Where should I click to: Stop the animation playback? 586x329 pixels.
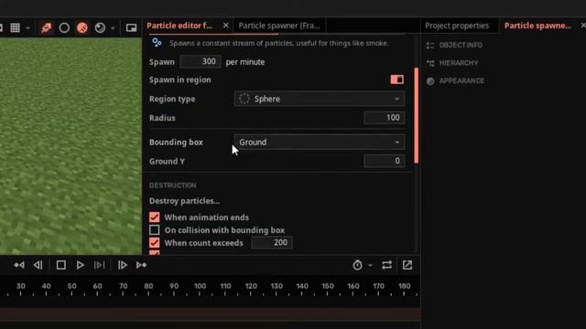pyautogui.click(x=61, y=265)
